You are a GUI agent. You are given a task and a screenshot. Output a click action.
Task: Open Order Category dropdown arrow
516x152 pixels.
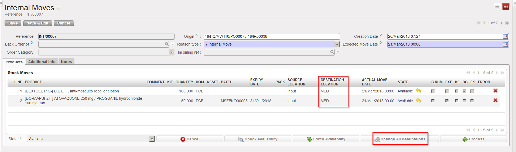coord(172,52)
